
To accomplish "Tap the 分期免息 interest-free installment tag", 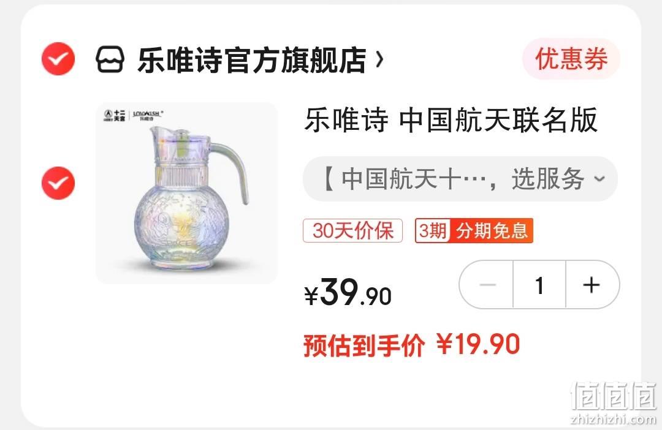I will (492, 230).
